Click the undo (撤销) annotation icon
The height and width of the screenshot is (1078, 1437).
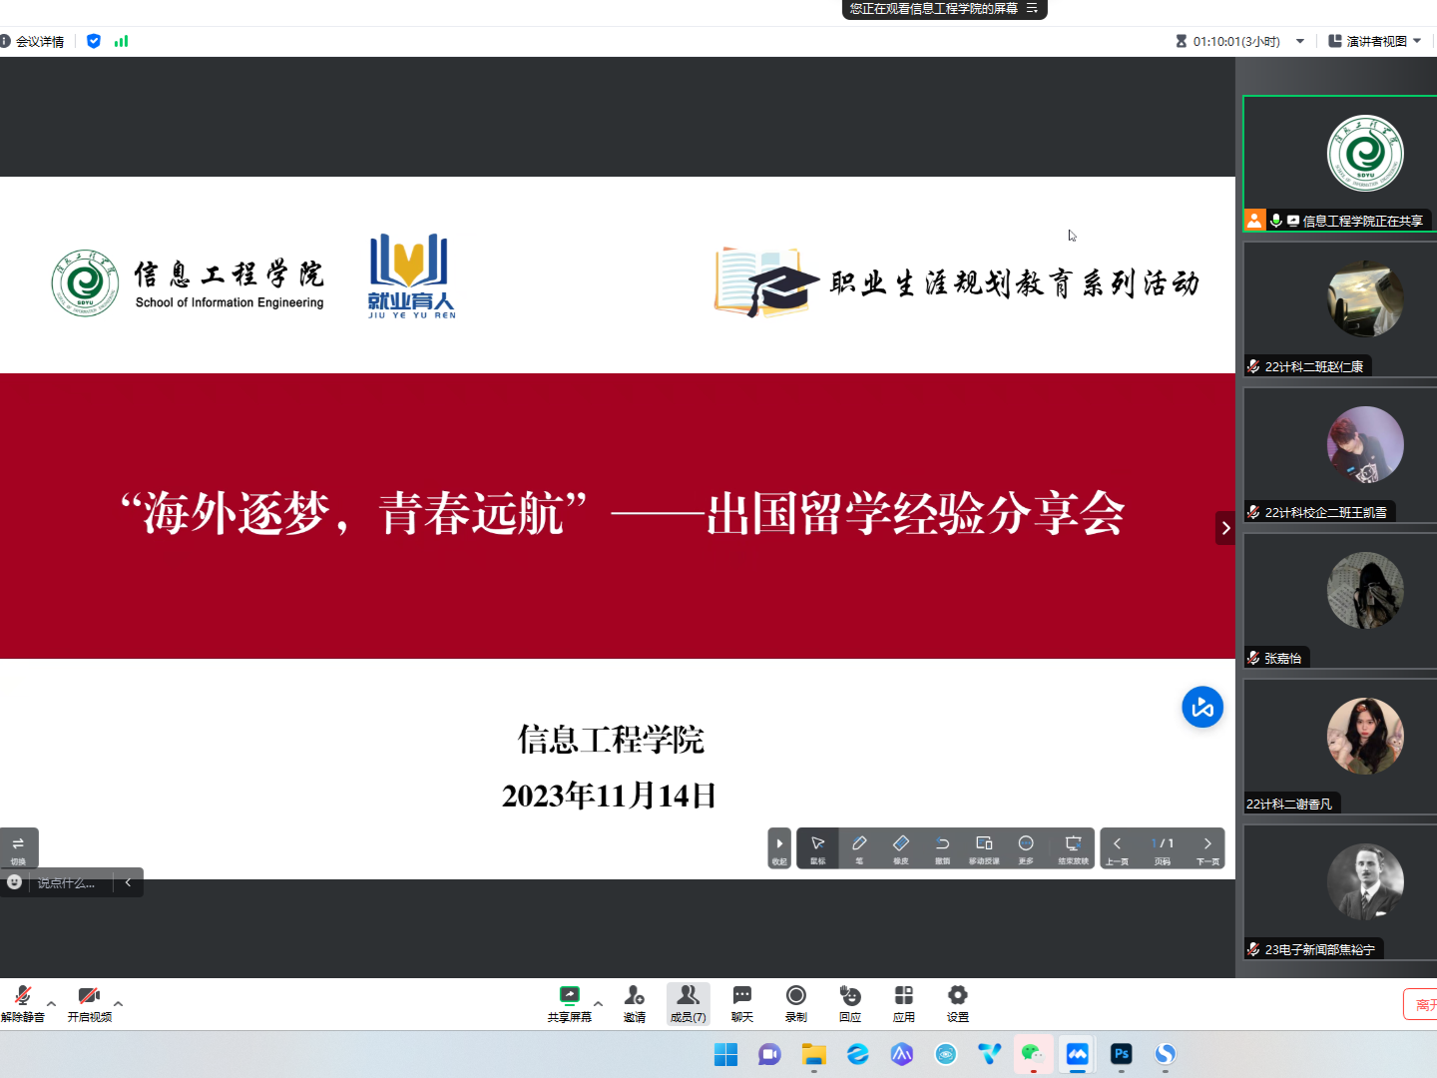[x=942, y=847]
